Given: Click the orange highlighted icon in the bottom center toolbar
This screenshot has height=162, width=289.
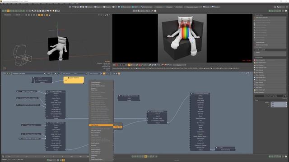Looking at the screenshot, I should [x=145, y=157].
